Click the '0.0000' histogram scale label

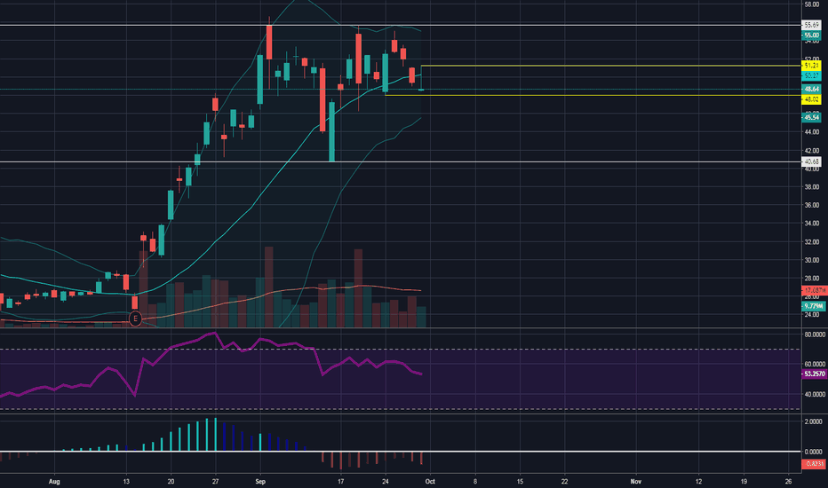point(813,452)
